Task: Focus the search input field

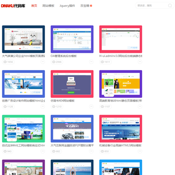Action: tap(152, 6)
